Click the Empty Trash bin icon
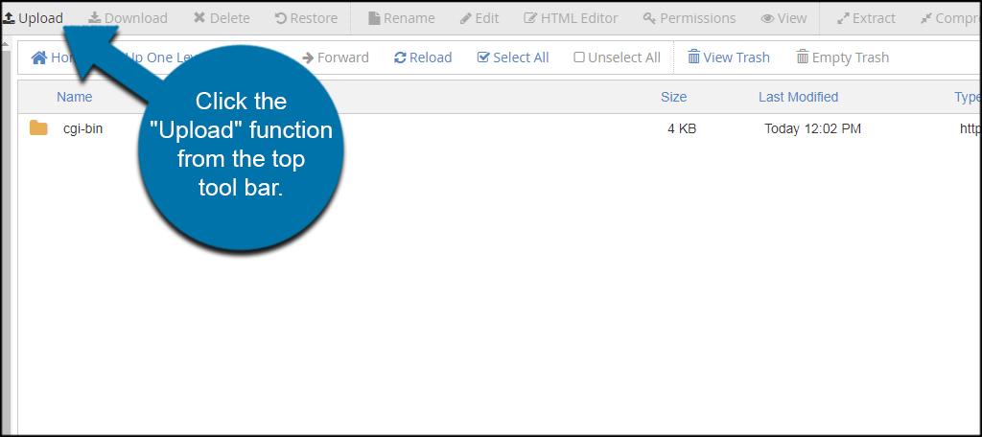982x437 pixels. pyautogui.click(x=803, y=57)
